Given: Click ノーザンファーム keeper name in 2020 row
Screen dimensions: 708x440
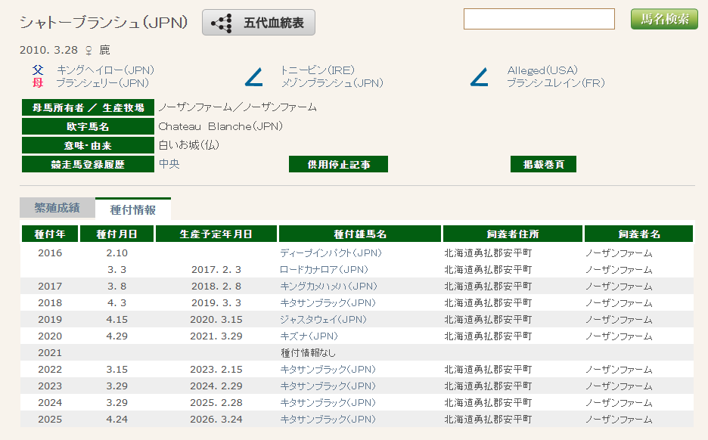Looking at the screenshot, I should (x=619, y=336).
